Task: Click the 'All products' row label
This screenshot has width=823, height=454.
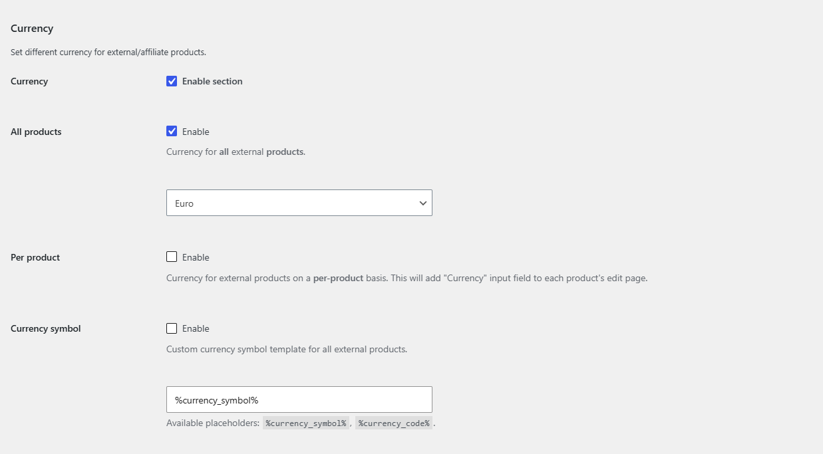Action: 36,132
